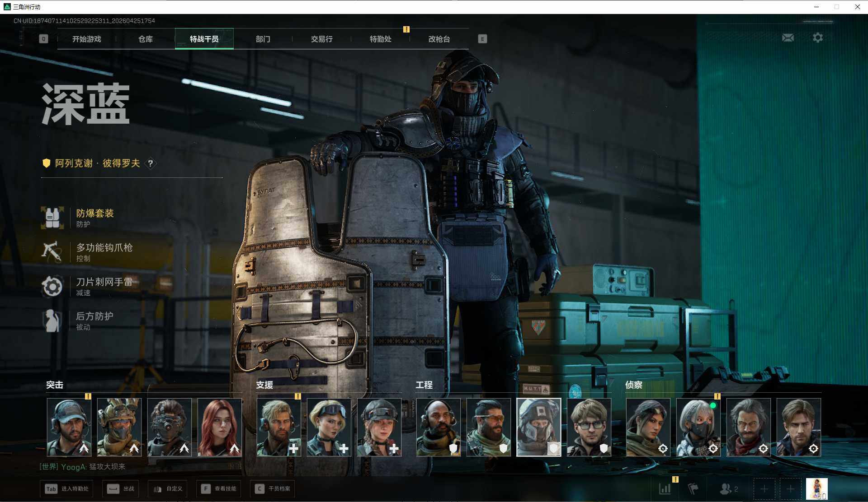Image resolution: width=868 pixels, height=502 pixels.
Task: Select the 刀片刺网手雷 grenade icon
Action: click(52, 286)
